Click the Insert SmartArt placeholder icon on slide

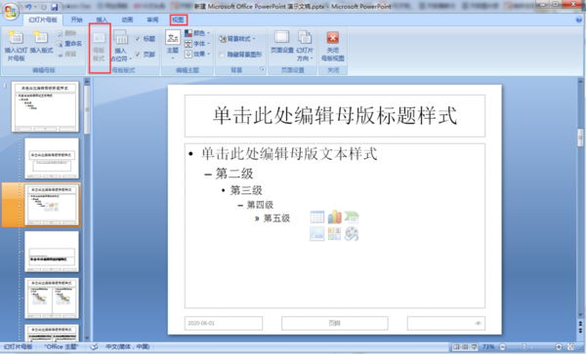click(x=352, y=217)
